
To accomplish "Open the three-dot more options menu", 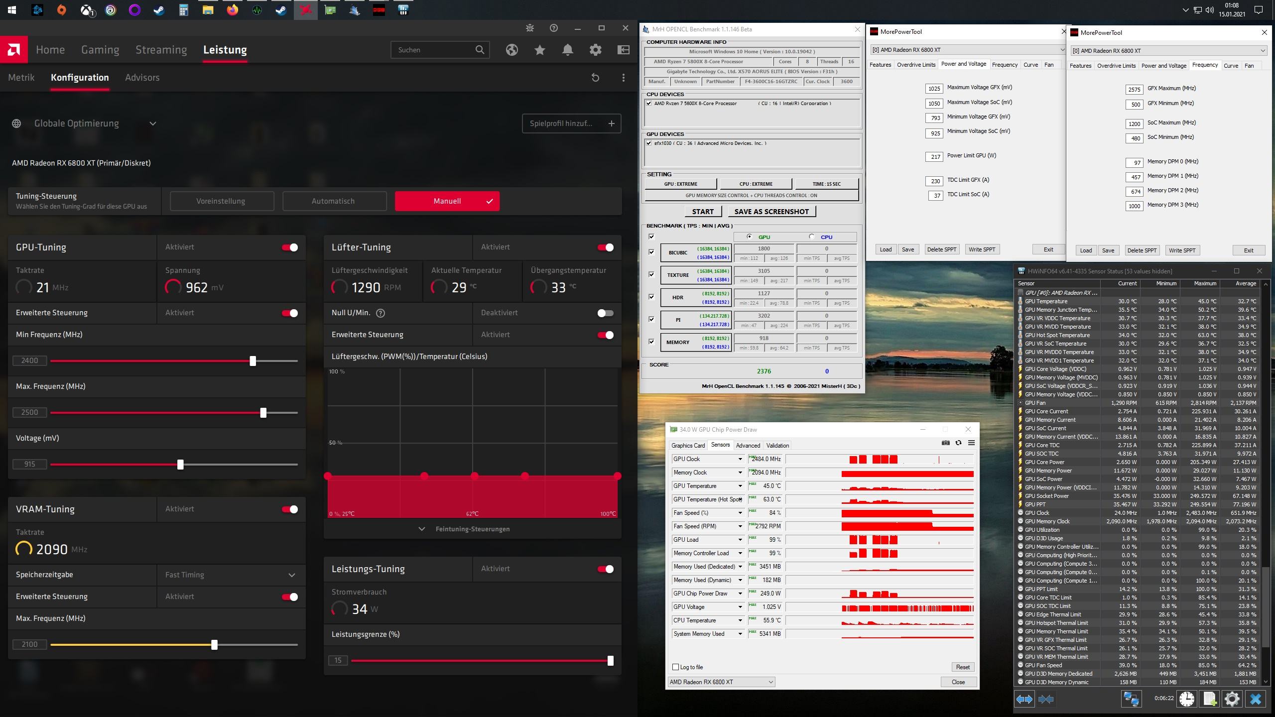I will point(624,78).
